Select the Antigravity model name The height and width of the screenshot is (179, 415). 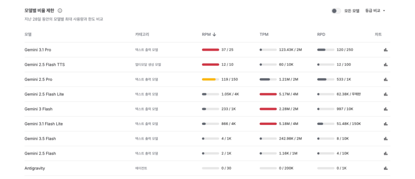pyautogui.click(x=35, y=168)
